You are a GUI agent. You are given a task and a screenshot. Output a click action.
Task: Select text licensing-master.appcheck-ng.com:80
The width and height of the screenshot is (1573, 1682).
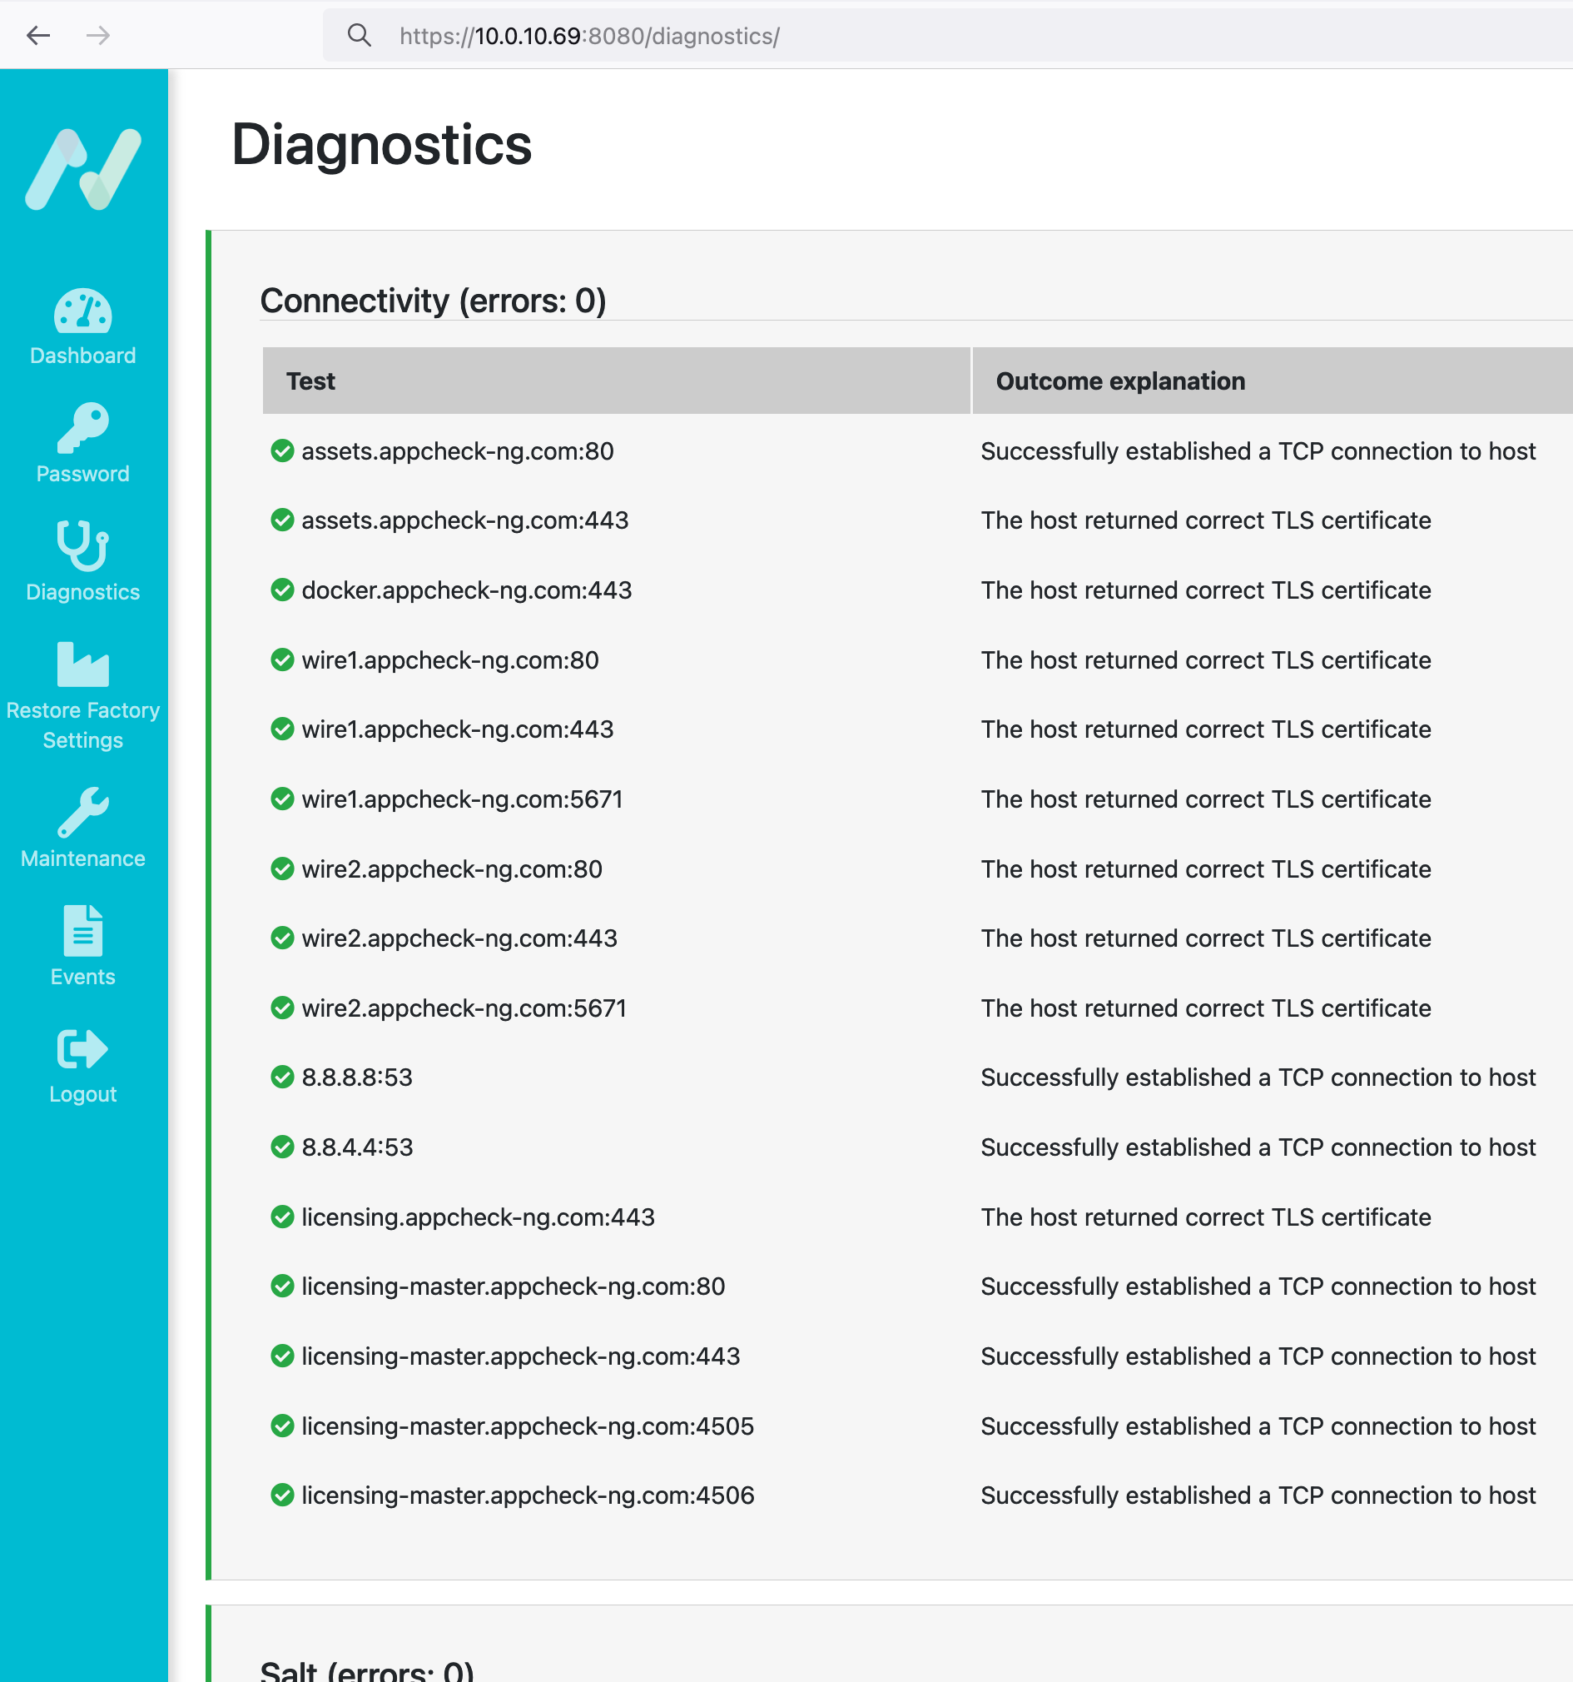point(514,1286)
